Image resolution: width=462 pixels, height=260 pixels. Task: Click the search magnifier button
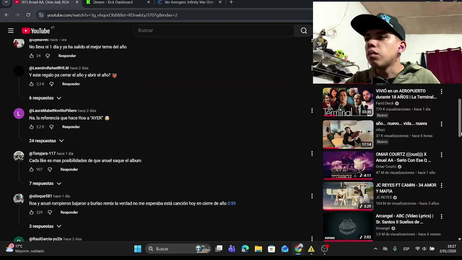[x=304, y=31]
